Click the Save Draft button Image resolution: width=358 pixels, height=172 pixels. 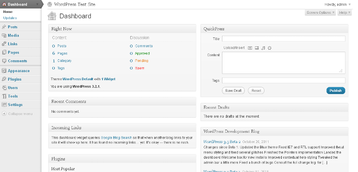coord(233,90)
